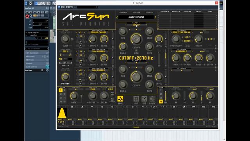Click the Ensemble RATE-1 knob
Image resolution: width=250 pixels, height=141 pixels.
click(x=176, y=58)
